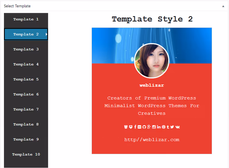
Task: Click the blue cover banner image
Action: pos(152,46)
